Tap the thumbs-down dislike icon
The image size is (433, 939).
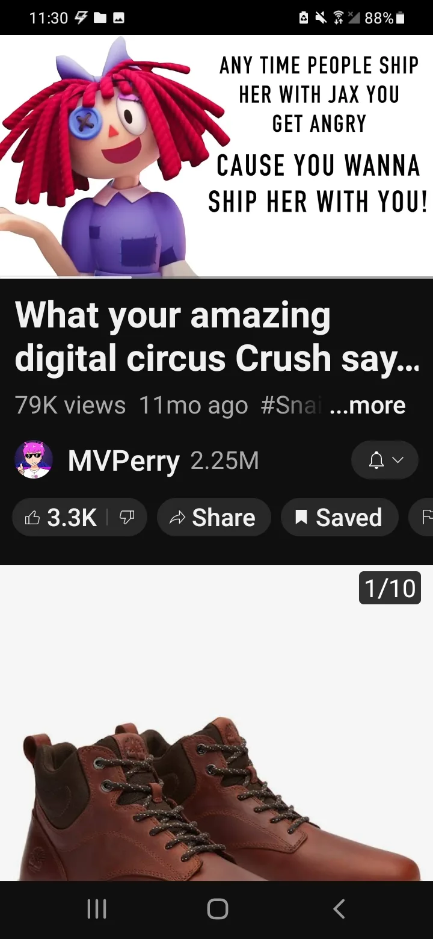click(127, 517)
